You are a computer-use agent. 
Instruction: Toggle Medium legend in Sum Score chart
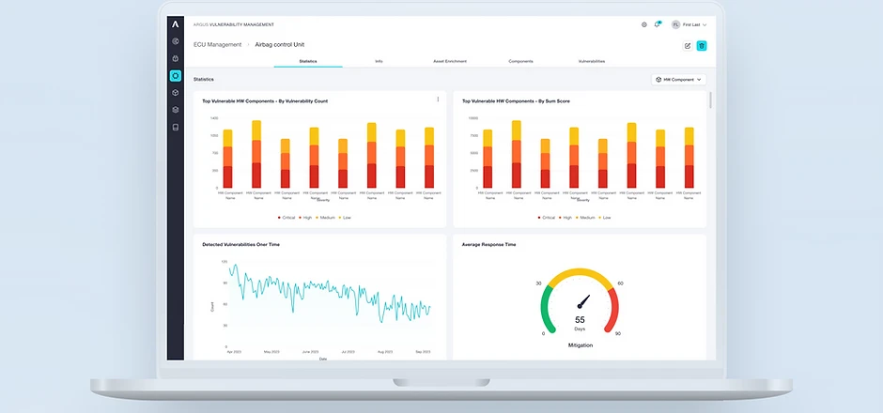click(x=585, y=217)
